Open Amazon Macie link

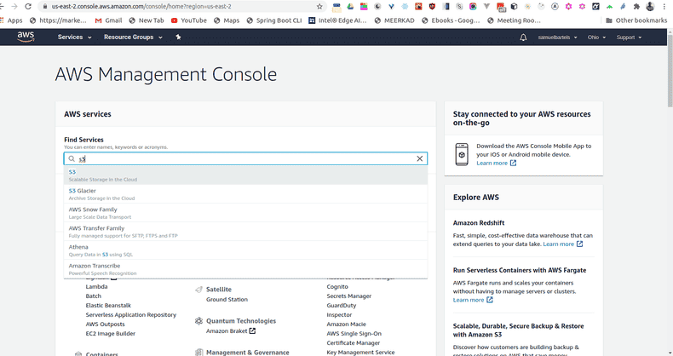347,324
